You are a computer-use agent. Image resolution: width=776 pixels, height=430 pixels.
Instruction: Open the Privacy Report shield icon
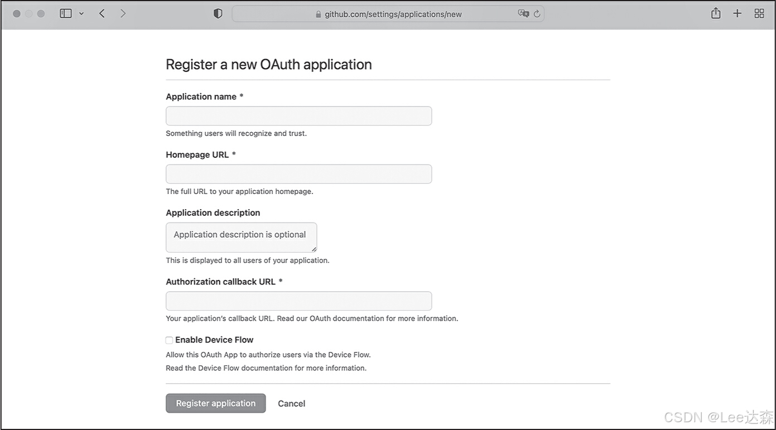(218, 13)
